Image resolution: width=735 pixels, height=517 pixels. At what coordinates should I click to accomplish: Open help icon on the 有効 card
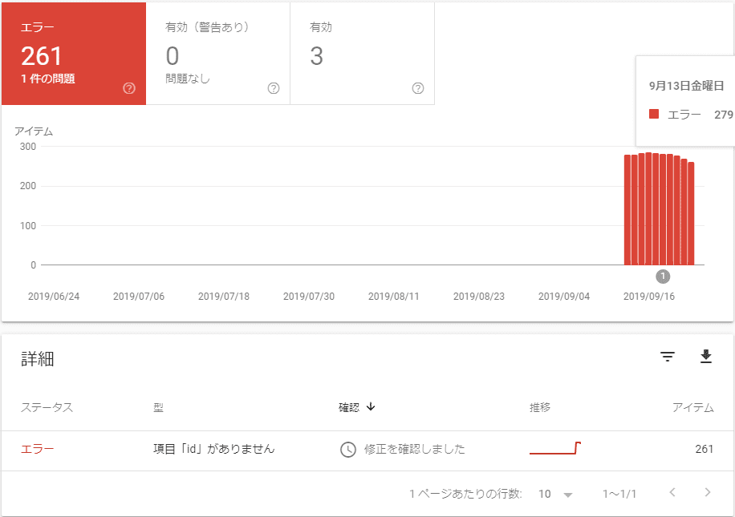click(418, 88)
